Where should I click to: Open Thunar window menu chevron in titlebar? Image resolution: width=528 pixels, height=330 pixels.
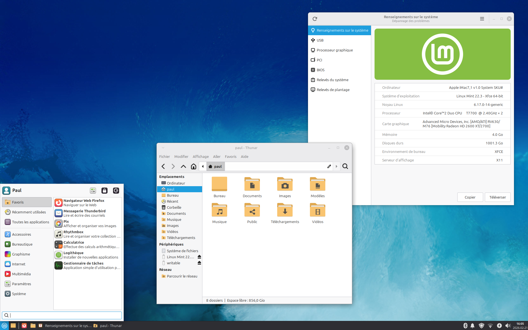pos(163,148)
